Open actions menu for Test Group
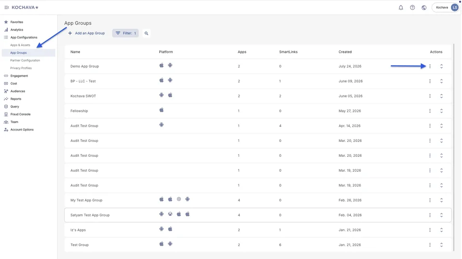462x259 pixels. click(x=430, y=245)
